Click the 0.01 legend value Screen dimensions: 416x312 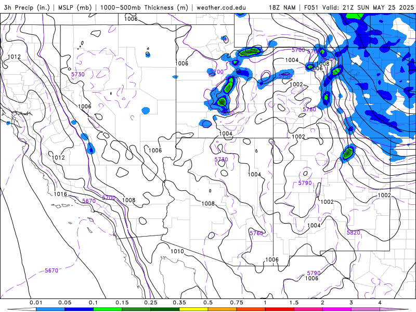(36, 303)
